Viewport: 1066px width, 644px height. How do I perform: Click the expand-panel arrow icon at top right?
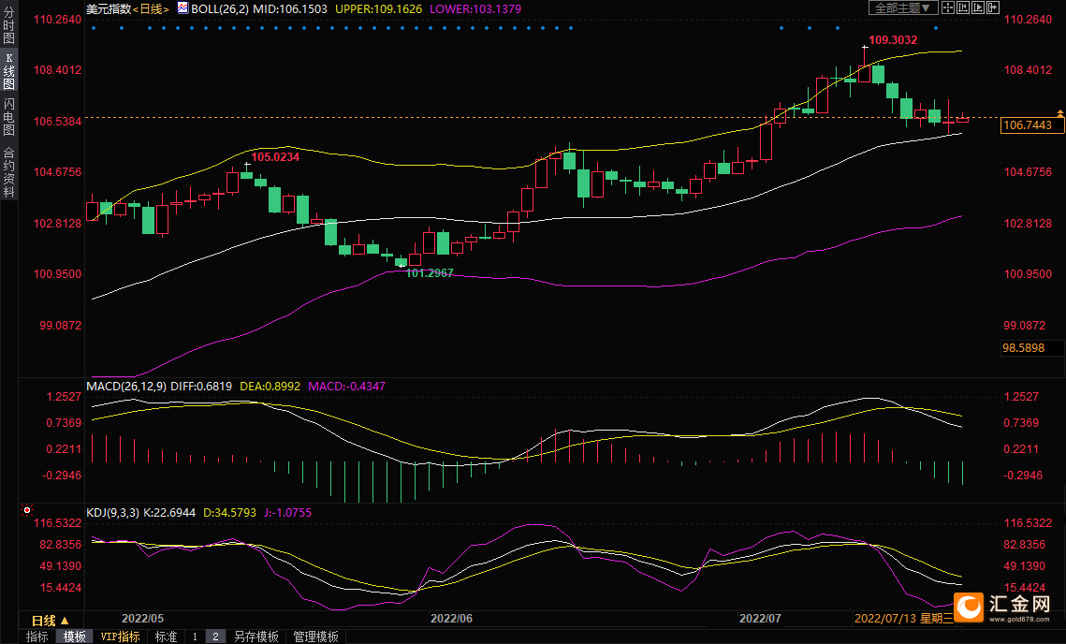click(x=993, y=7)
